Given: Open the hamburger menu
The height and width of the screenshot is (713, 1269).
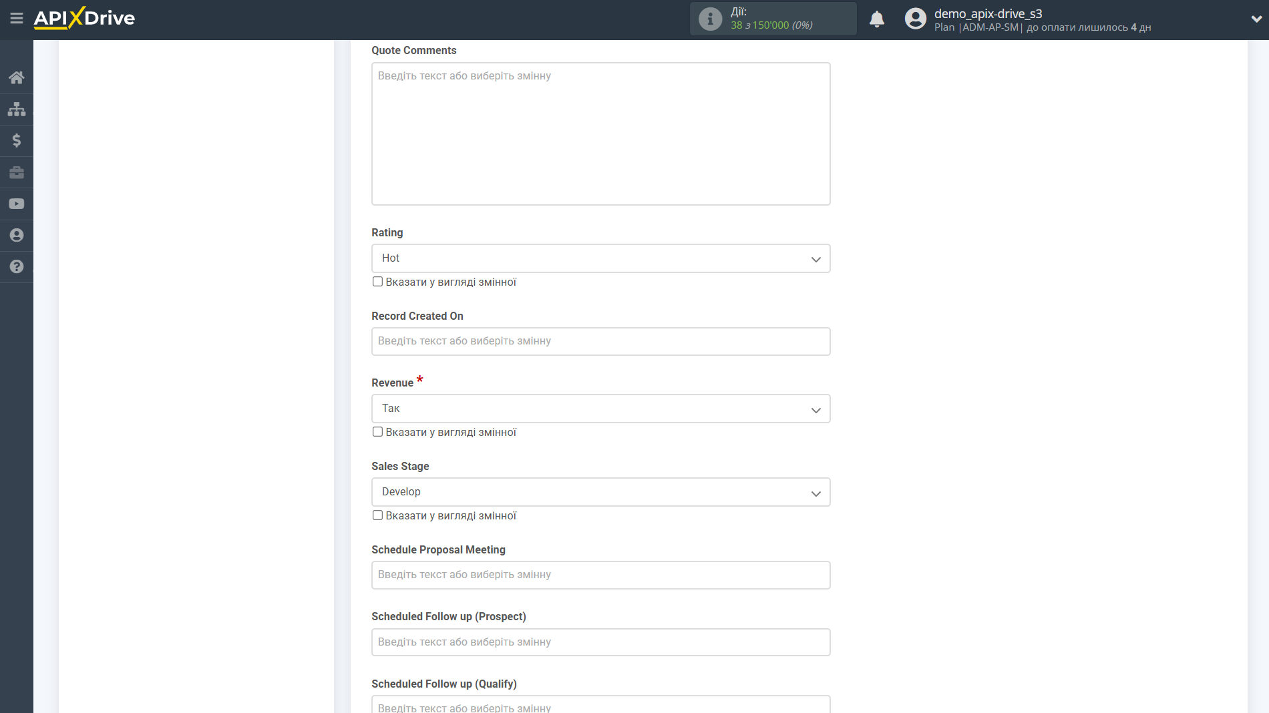Looking at the screenshot, I should pyautogui.click(x=17, y=18).
